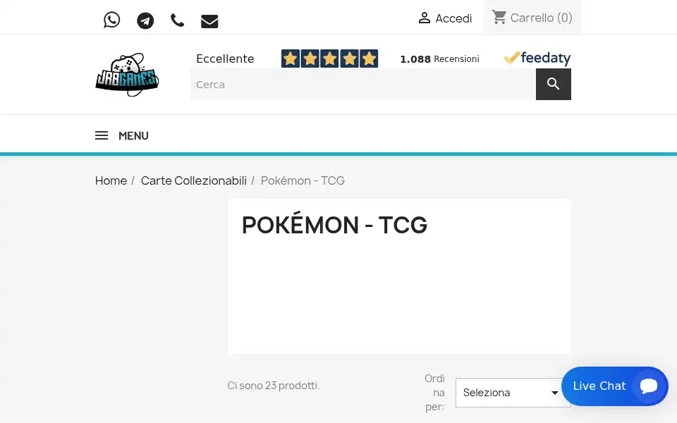Image resolution: width=677 pixels, height=423 pixels.
Task: Open the 1.088 Recensioni reviews
Action: pyautogui.click(x=439, y=59)
